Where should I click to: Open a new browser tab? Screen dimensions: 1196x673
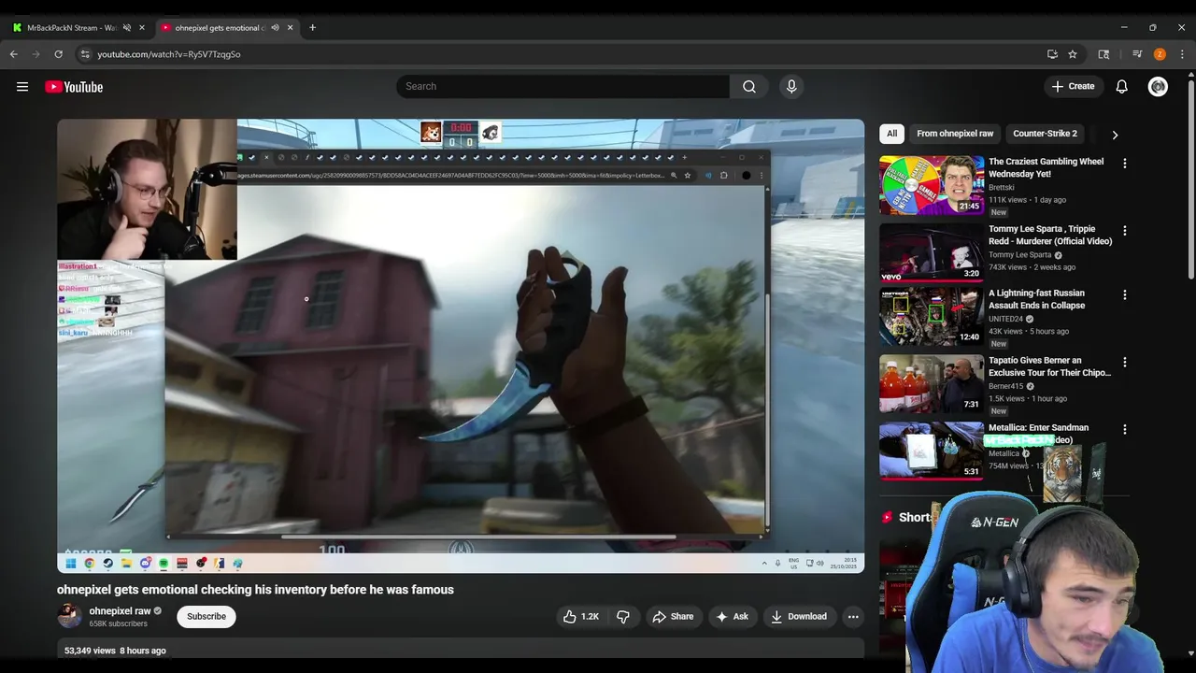pyautogui.click(x=312, y=27)
